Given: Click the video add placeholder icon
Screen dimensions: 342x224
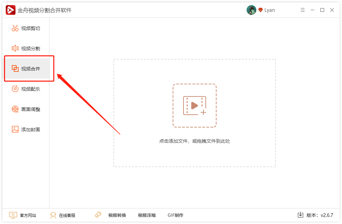Looking at the screenshot, I should [195, 105].
